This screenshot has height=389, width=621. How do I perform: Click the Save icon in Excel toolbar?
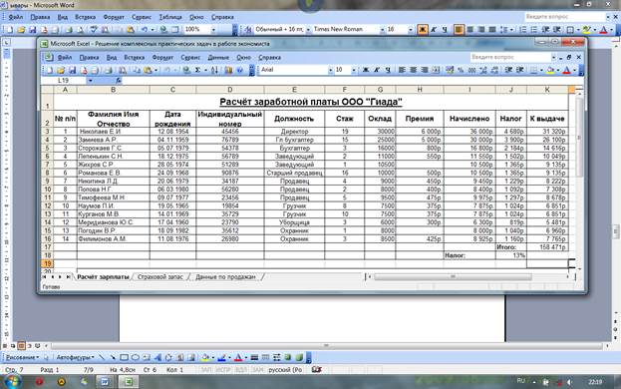point(72,70)
